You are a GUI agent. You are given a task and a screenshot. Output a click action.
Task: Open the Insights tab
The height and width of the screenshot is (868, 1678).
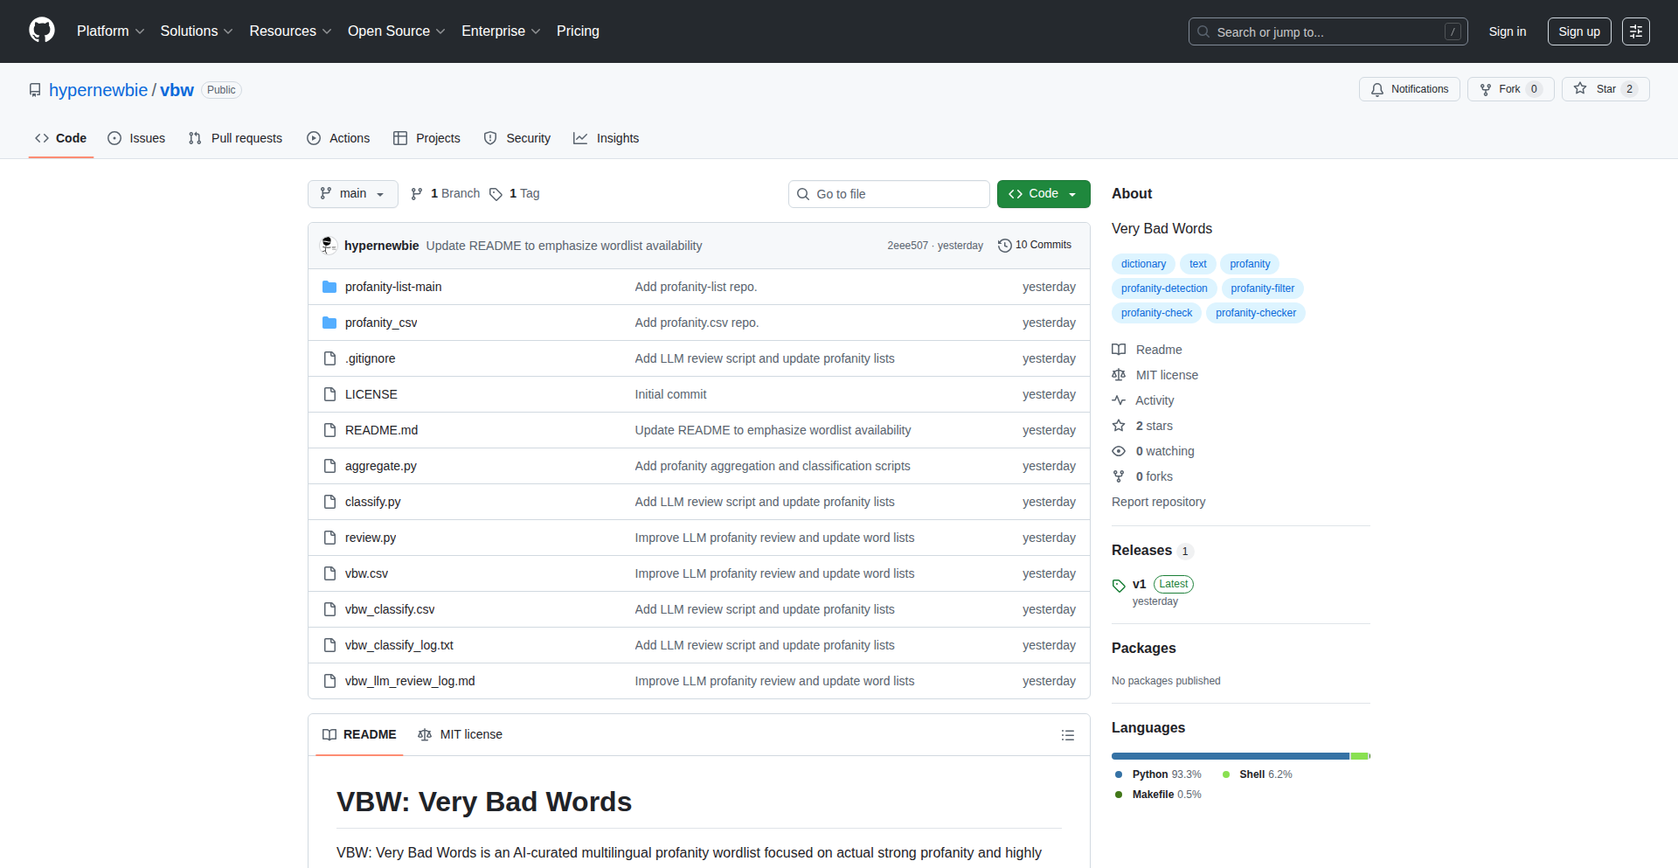pos(607,138)
